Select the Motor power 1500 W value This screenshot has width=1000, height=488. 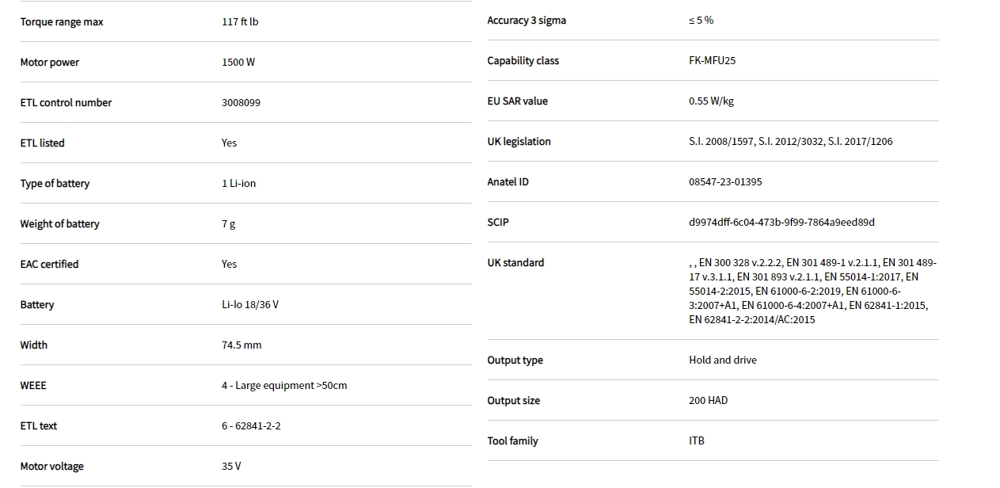point(238,63)
